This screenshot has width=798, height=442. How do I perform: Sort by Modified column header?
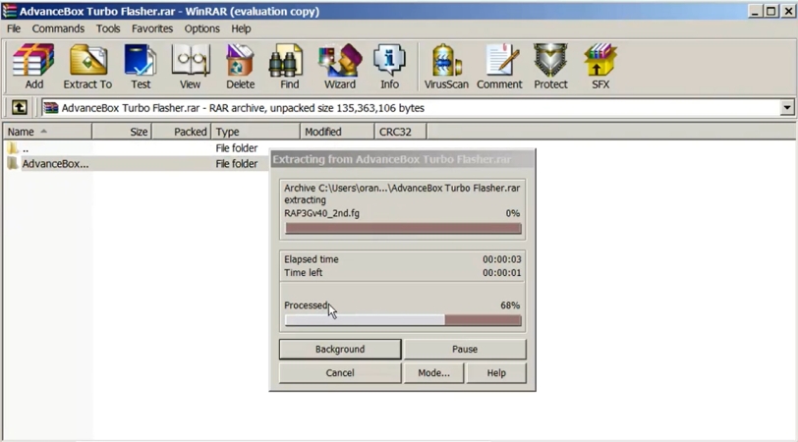(x=337, y=132)
